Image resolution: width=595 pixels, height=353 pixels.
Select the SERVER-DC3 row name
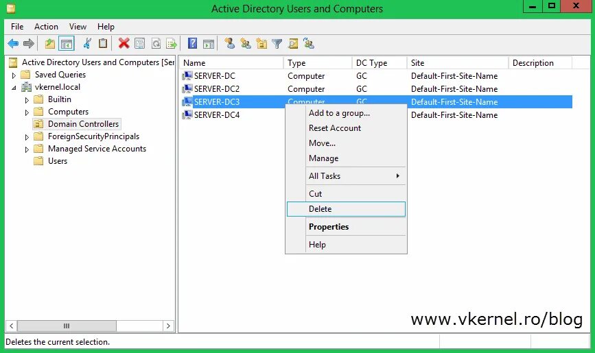[x=217, y=102]
